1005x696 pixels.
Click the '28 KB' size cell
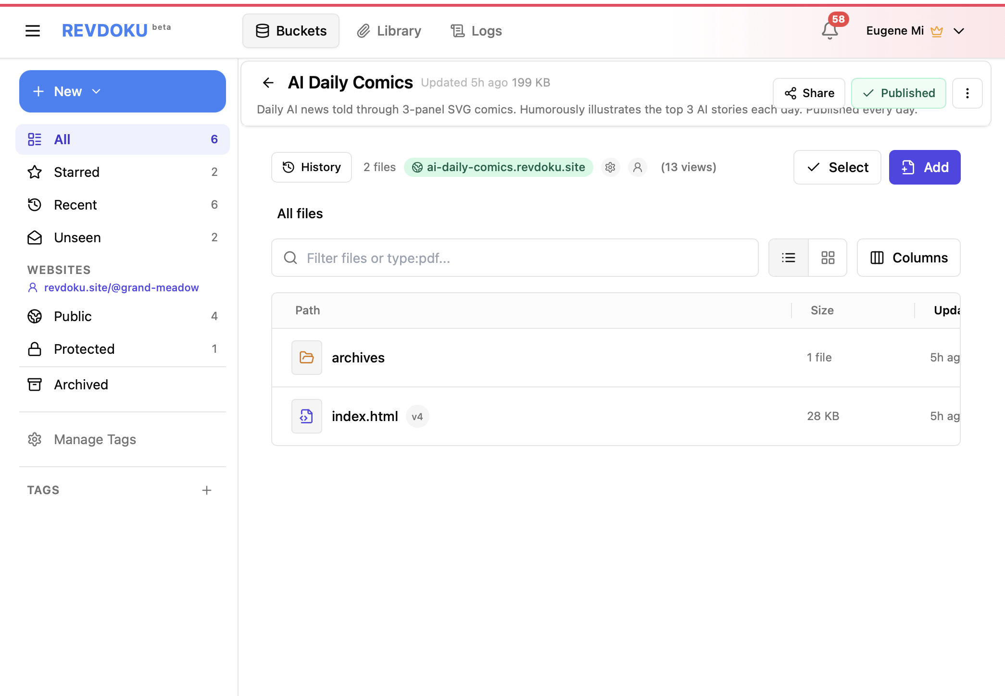coord(823,416)
